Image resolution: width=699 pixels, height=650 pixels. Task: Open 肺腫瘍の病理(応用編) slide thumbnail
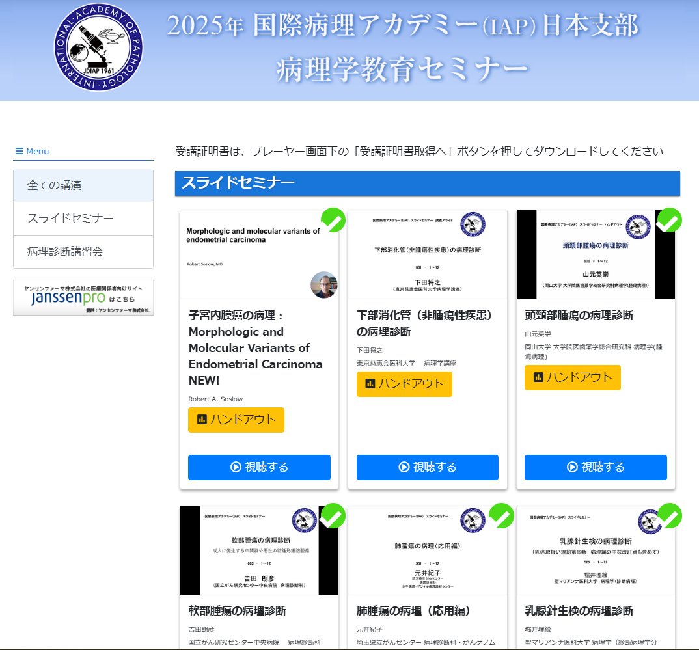pyautogui.click(x=428, y=550)
